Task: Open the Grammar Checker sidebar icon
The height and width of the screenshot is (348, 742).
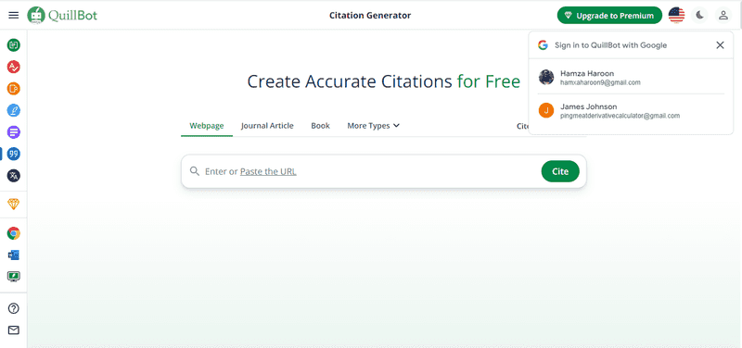Action: [14, 67]
